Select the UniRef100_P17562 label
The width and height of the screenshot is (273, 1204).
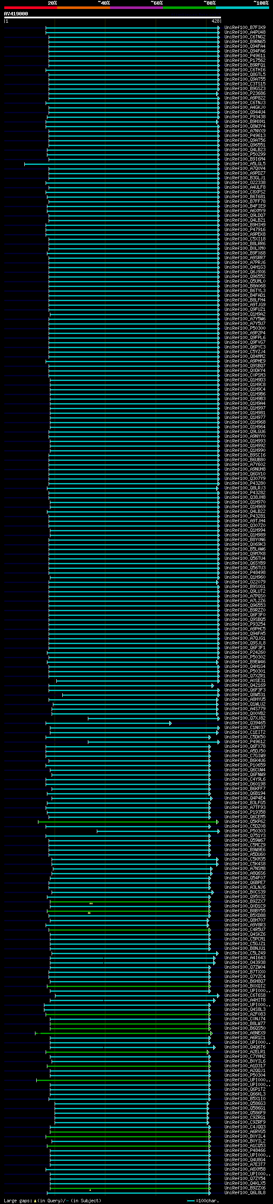[244, 60]
